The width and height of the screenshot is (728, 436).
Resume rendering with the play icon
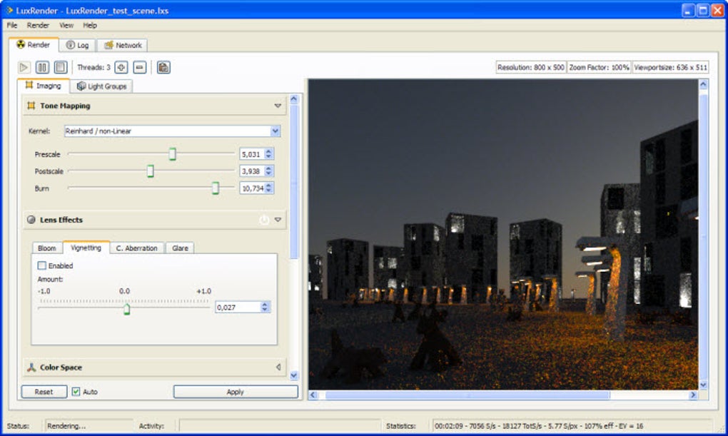[x=22, y=66]
